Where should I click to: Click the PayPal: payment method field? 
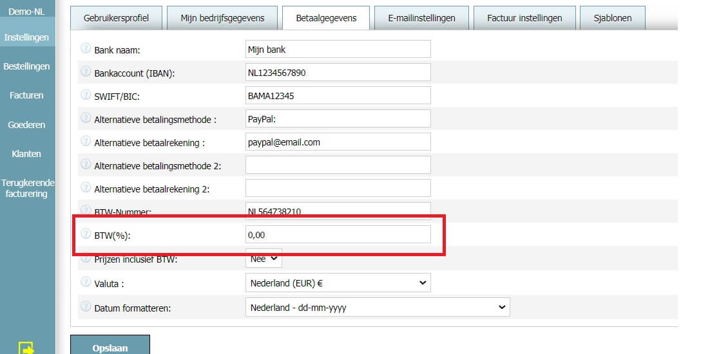pos(338,118)
